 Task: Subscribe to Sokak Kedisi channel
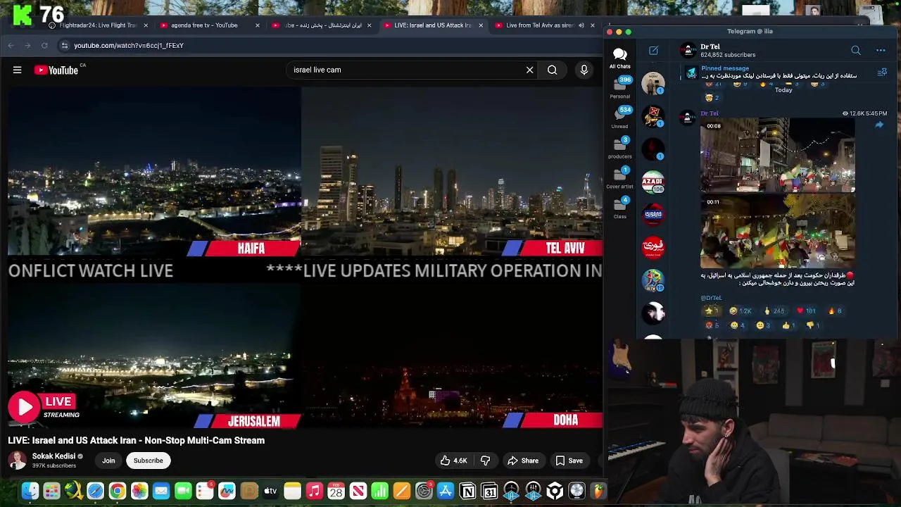[148, 461]
